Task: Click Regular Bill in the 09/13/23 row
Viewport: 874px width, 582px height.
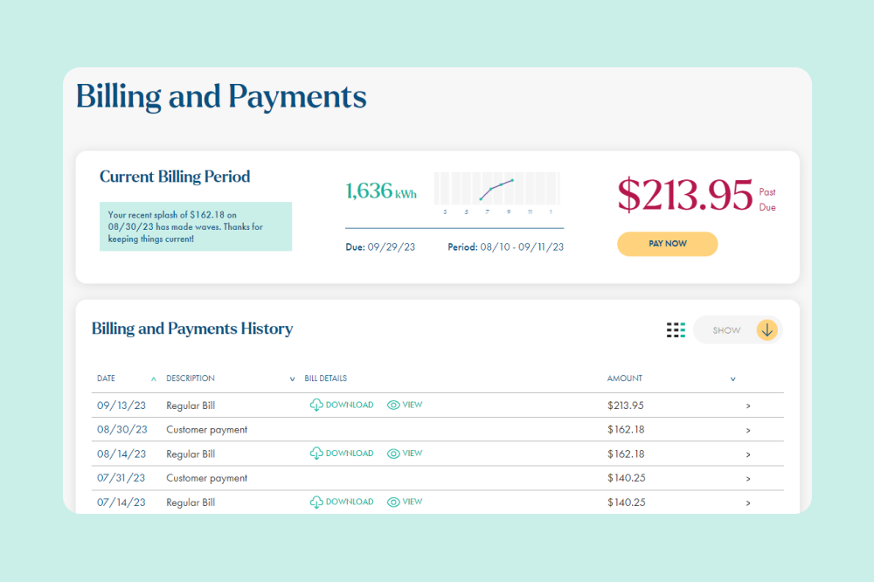Action: point(191,405)
